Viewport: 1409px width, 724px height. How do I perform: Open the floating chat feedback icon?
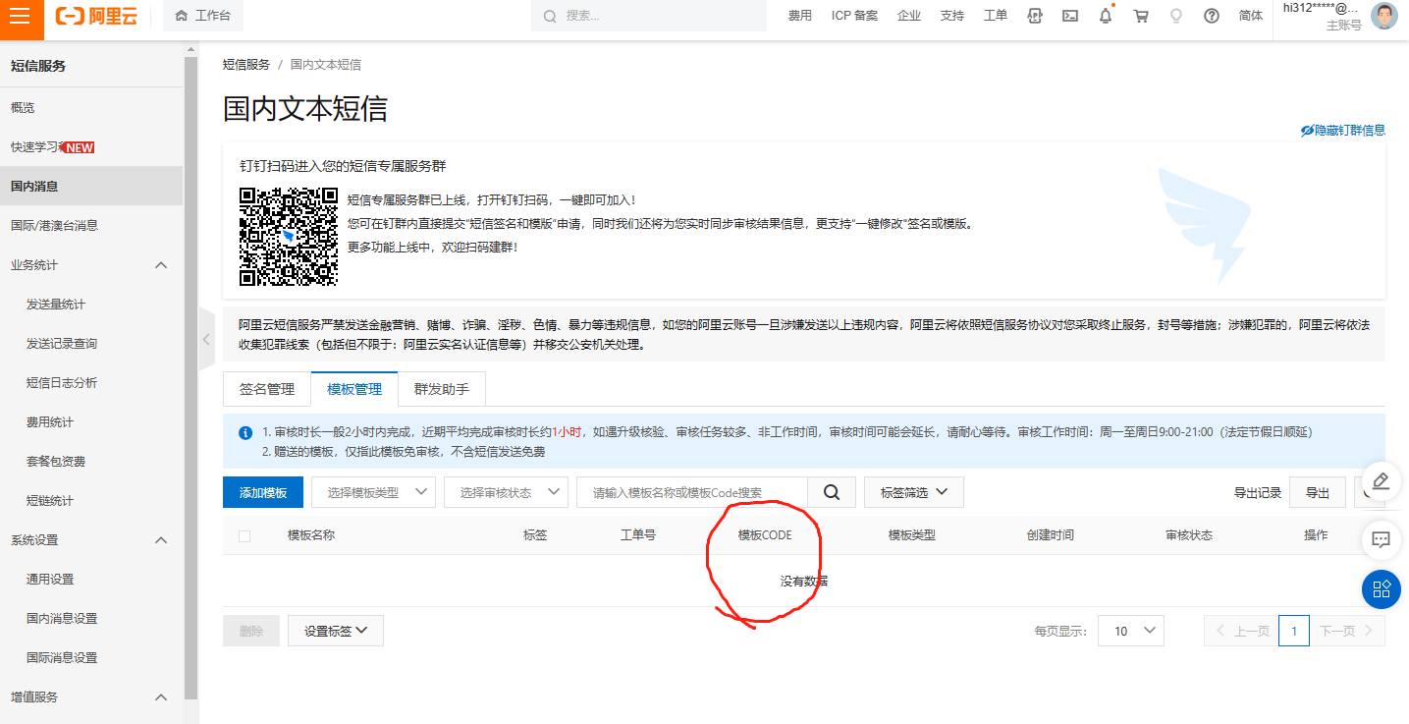[x=1381, y=539]
